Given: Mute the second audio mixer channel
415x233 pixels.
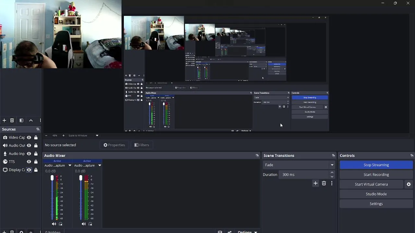Looking at the screenshot, I should pos(84,224).
